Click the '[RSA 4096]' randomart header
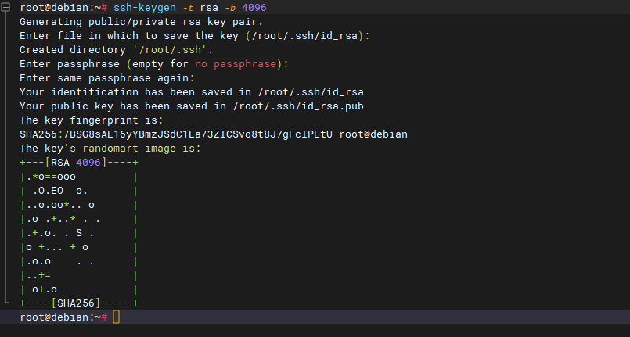This screenshot has width=630, height=337. pyautogui.click(x=76, y=163)
